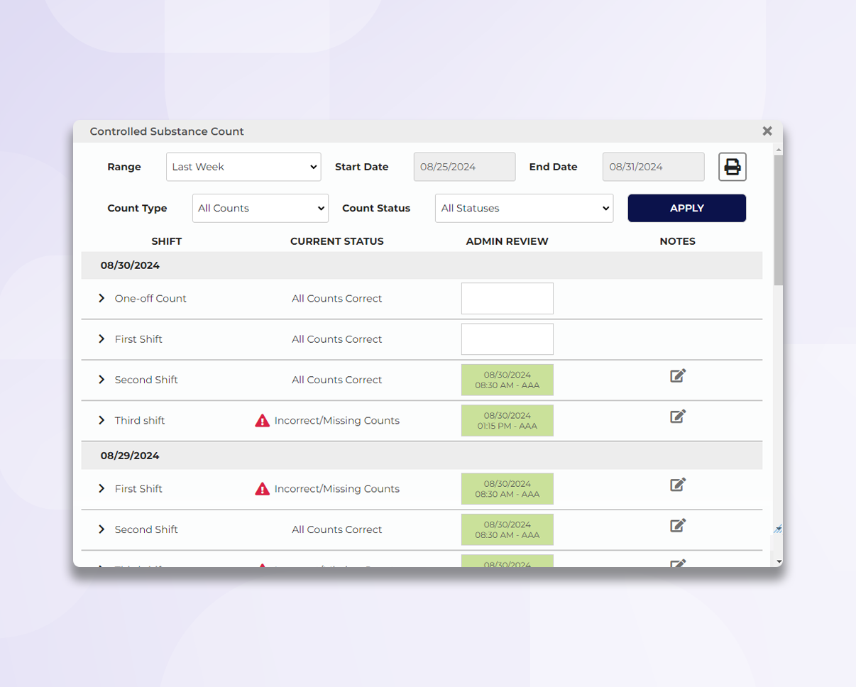Click warning icon next to First Shift 08/29
Image resolution: width=856 pixels, height=687 pixels.
(261, 488)
